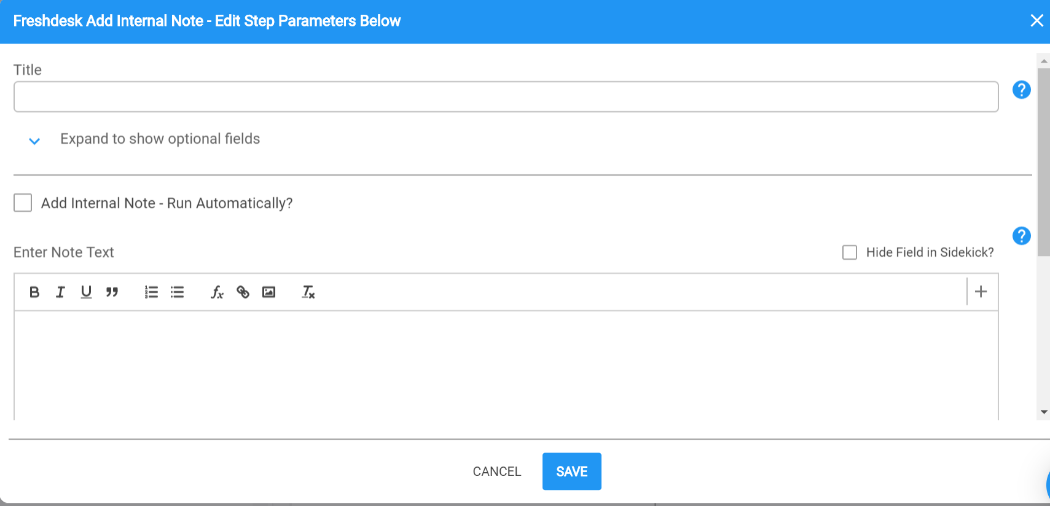Open help for the Title field
Screen dimensions: 1050x506
(x=1021, y=90)
